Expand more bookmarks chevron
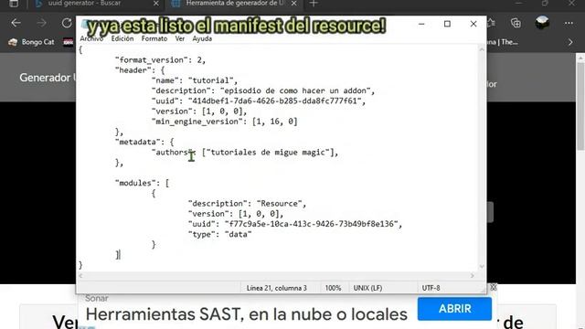The height and width of the screenshot is (329, 585). (570, 42)
